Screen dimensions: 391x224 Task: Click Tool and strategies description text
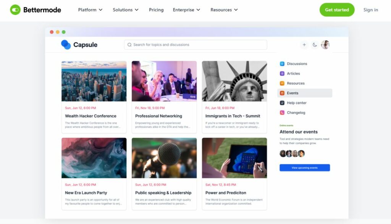point(304,141)
